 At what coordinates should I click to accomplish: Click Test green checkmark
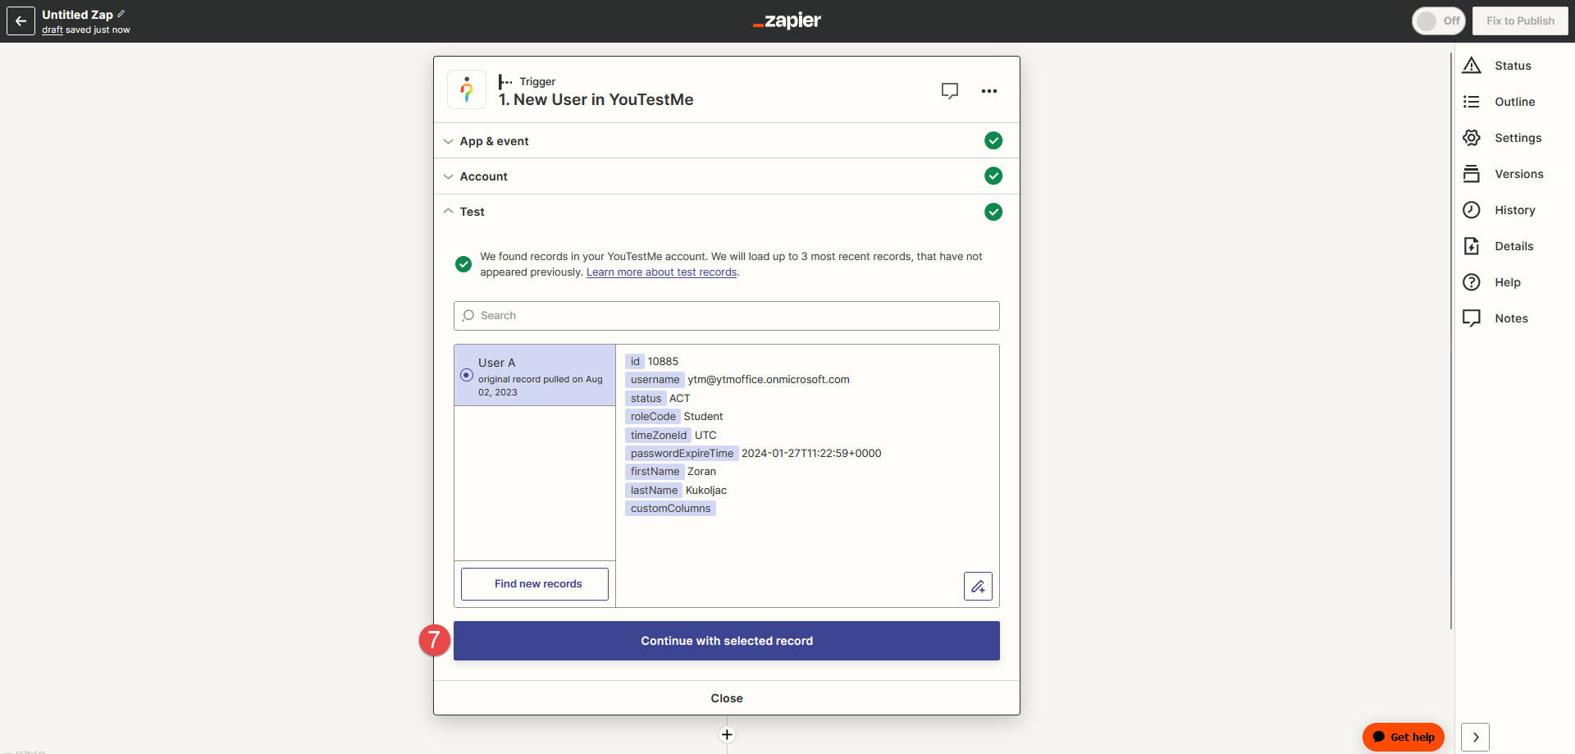pyautogui.click(x=993, y=212)
